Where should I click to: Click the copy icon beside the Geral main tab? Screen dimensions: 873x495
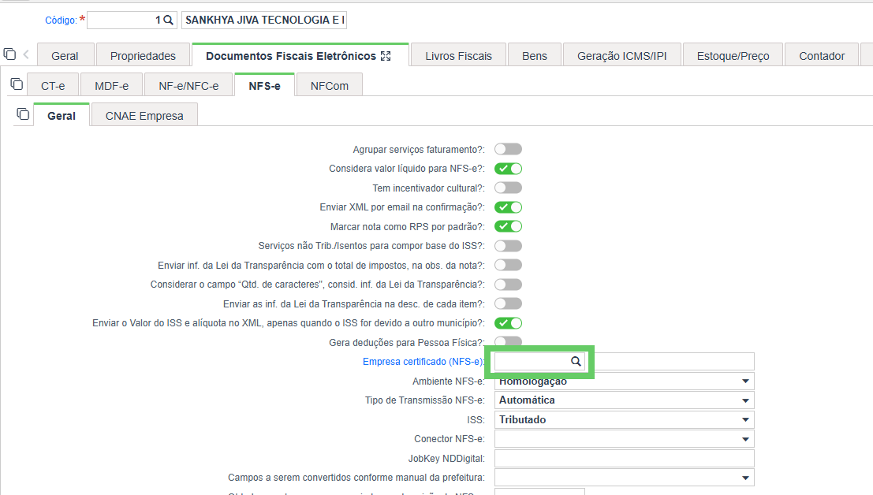pos(9,54)
